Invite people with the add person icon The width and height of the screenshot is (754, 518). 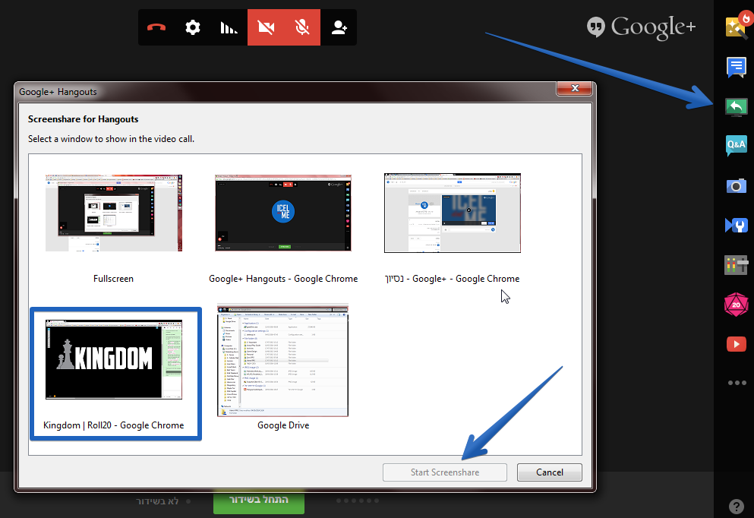click(339, 27)
